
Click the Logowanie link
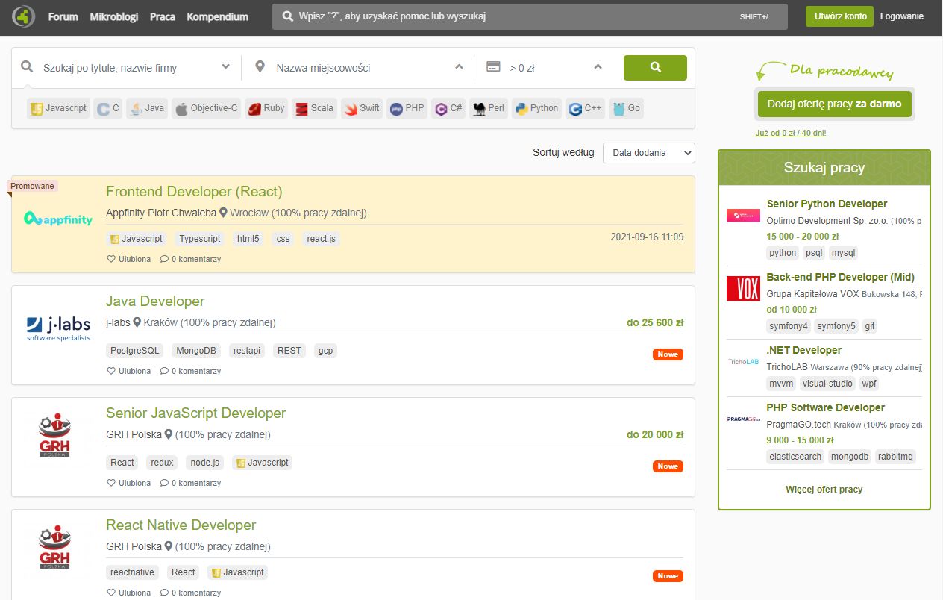pyautogui.click(x=902, y=16)
